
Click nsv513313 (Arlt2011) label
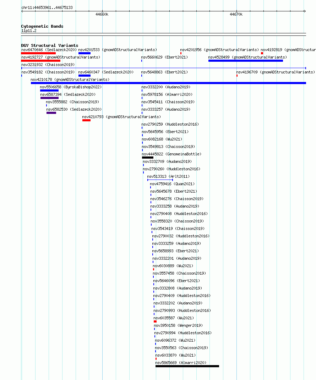pyautogui.click(x=168, y=176)
